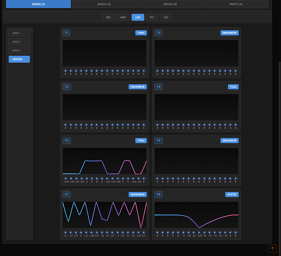Click the T3 track label
281x256 pixels.
coord(67,87)
